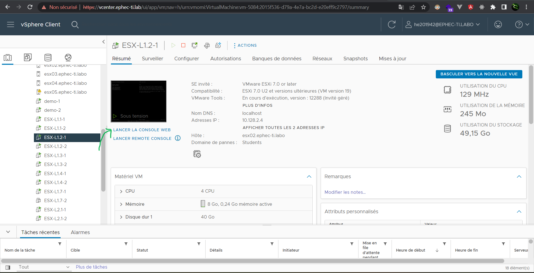Take a snapshot toolbar icon
534x273 pixels.
tap(218, 45)
